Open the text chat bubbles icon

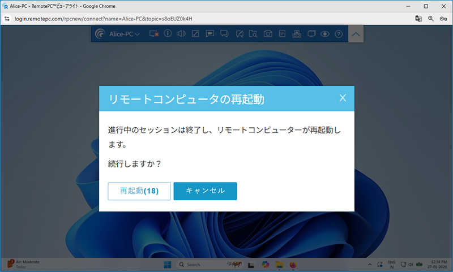point(224,34)
